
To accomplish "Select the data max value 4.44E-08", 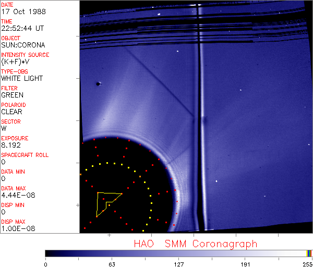I will pyautogui.click(x=18, y=195).
